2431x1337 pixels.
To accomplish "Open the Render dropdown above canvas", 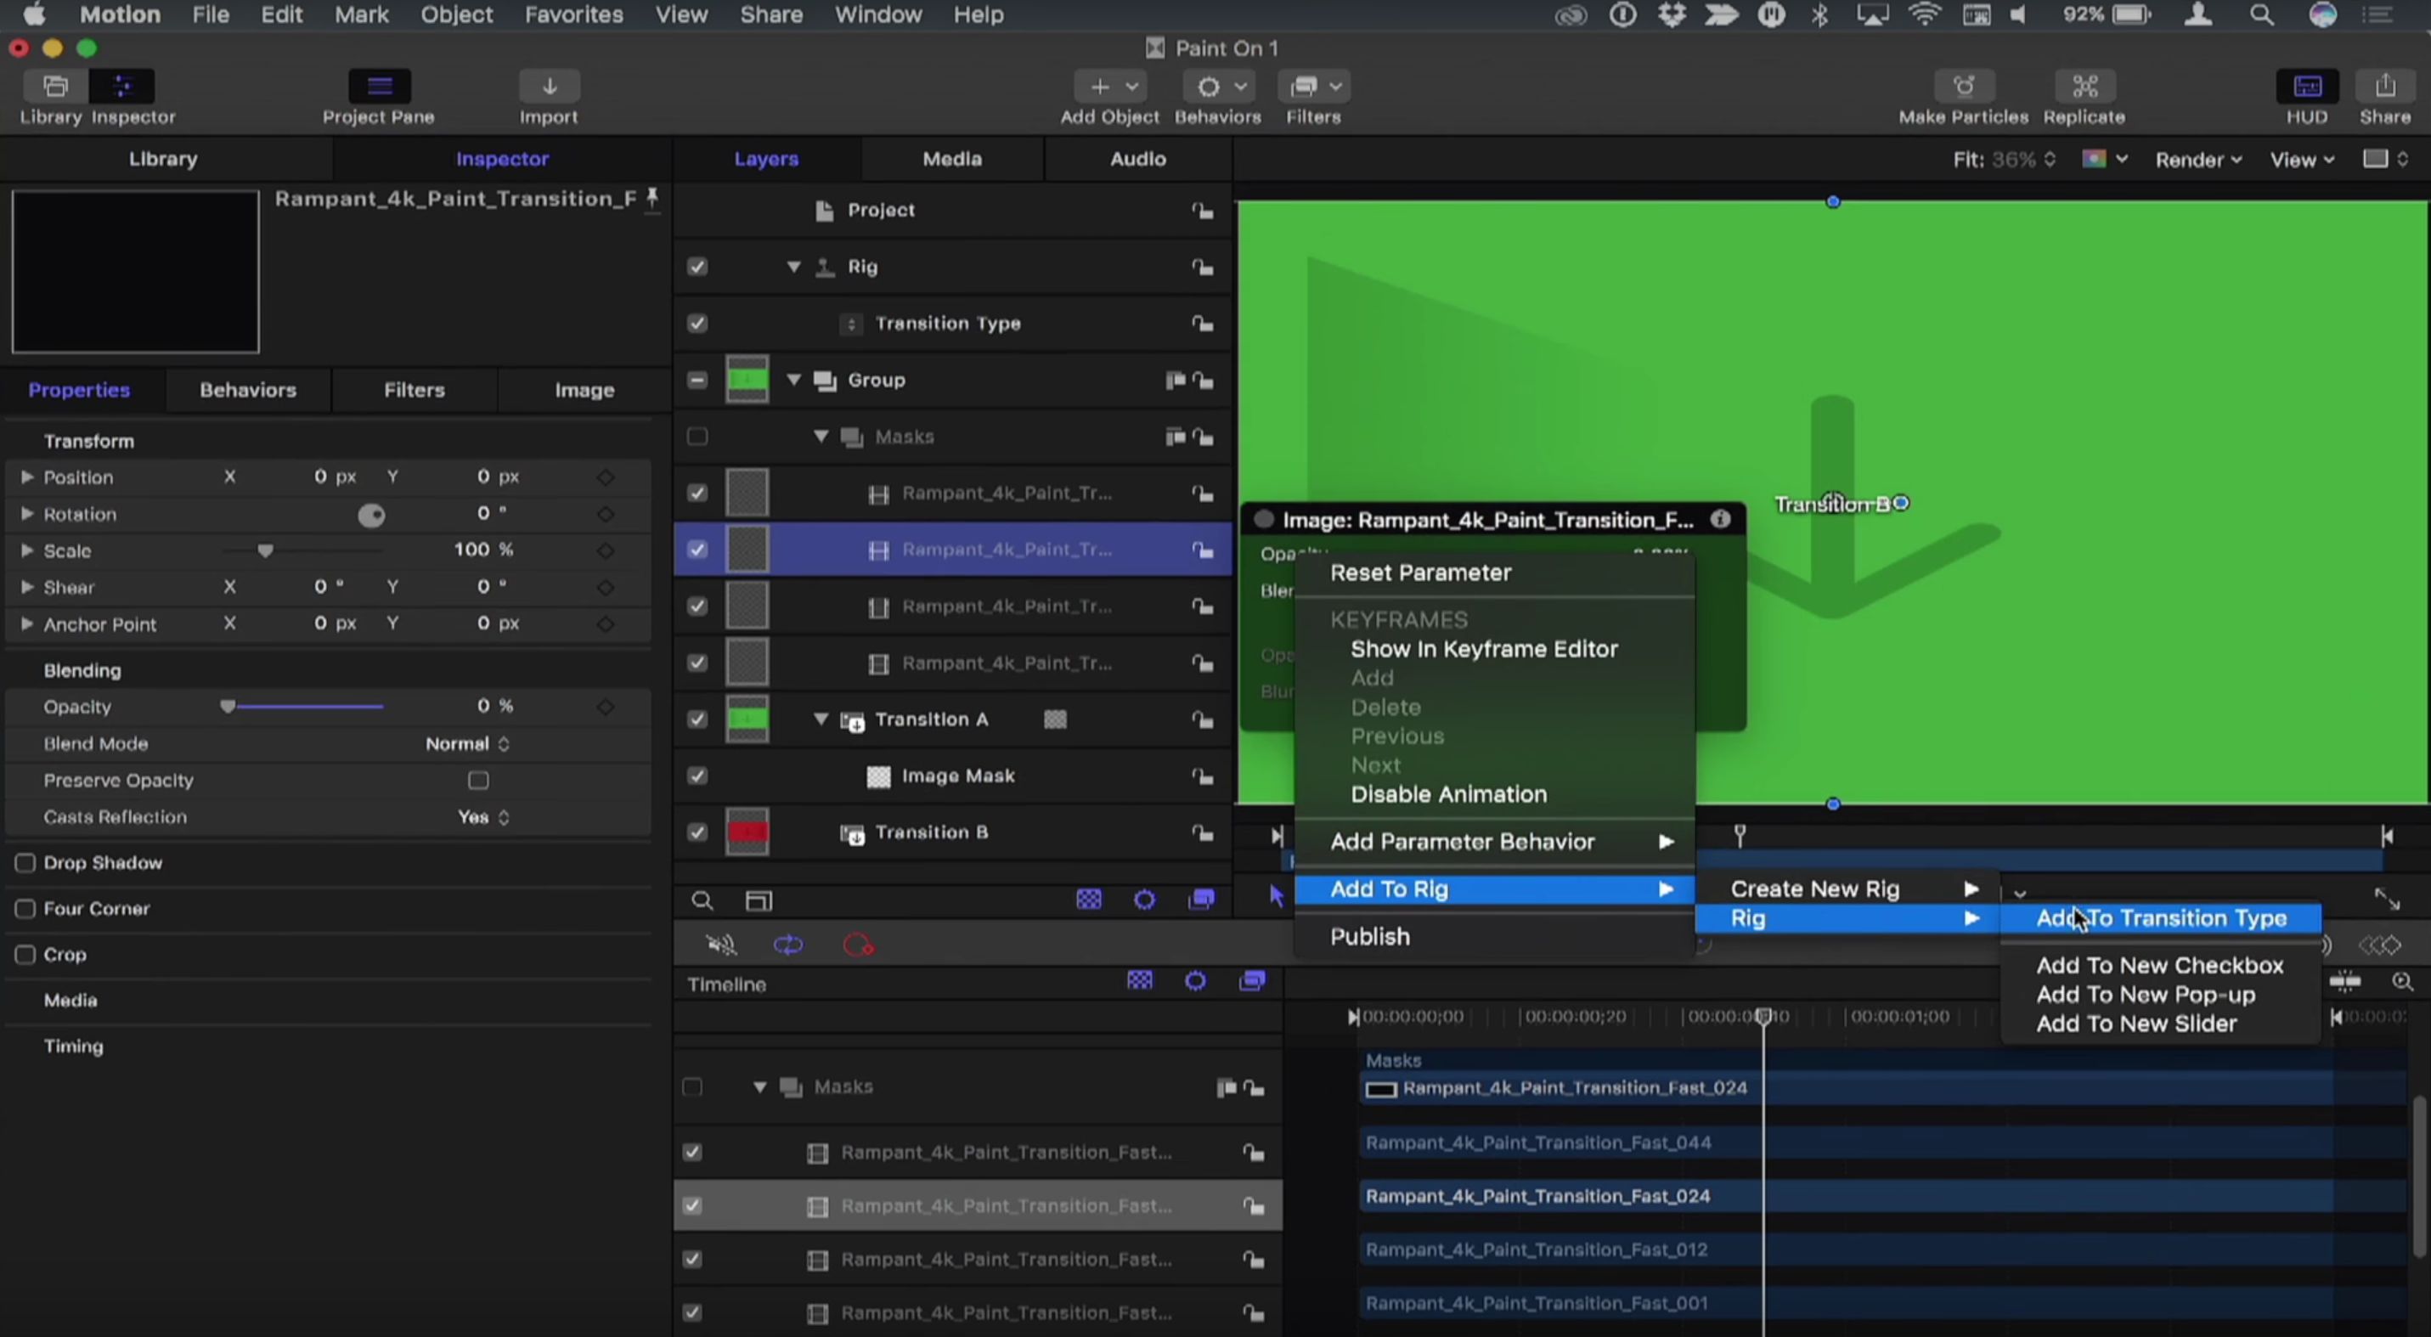I will click(2198, 160).
